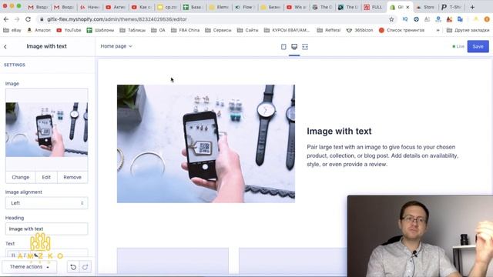Switch to the first Gmail Входящие tab

click(38, 7)
